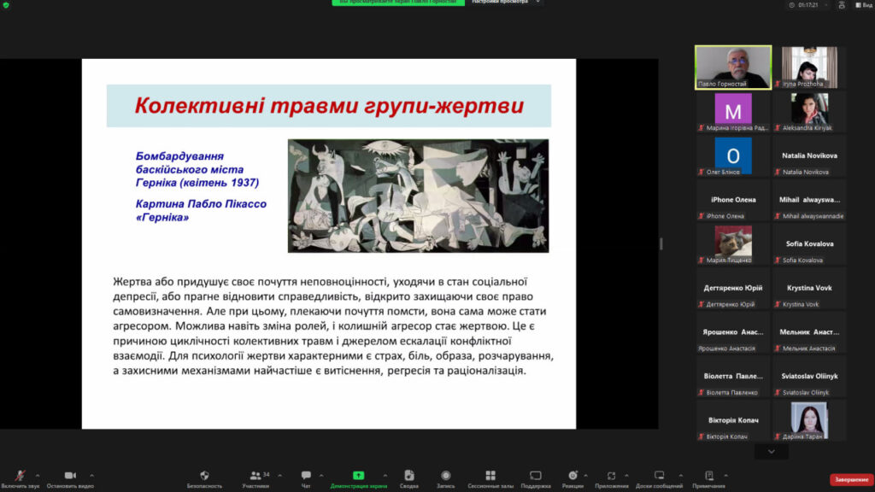Select Павло Горностай video thumbnail
Screen dimensions: 875x492
[x=732, y=67]
